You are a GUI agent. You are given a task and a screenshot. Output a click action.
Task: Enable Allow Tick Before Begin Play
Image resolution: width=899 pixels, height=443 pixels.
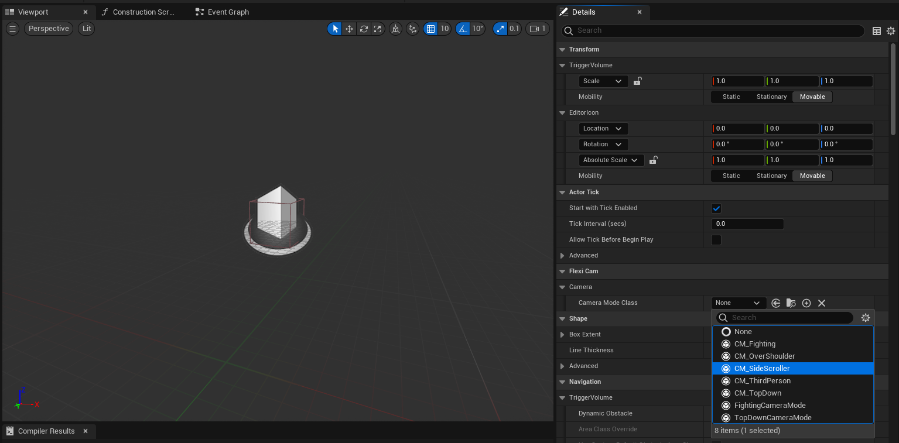[716, 240]
